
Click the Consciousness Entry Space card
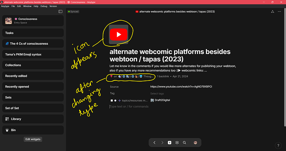click(33, 21)
